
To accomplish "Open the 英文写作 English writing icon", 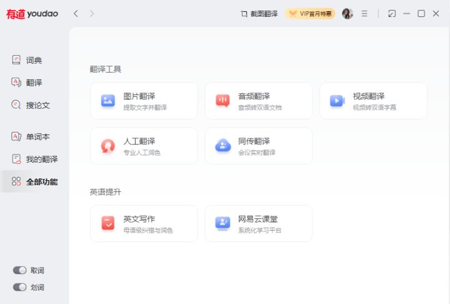I will pyautogui.click(x=108, y=223).
